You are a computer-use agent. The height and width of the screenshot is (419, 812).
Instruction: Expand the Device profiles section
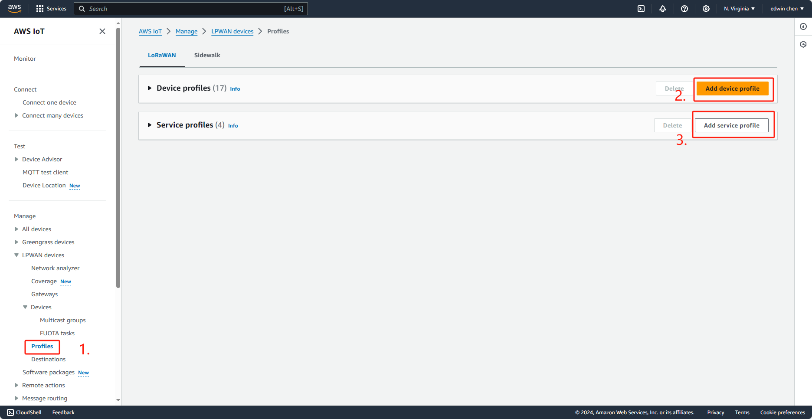pyautogui.click(x=149, y=88)
